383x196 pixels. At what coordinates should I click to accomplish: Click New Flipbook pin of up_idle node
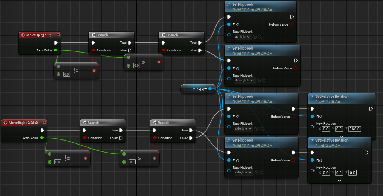(x=229, y=35)
